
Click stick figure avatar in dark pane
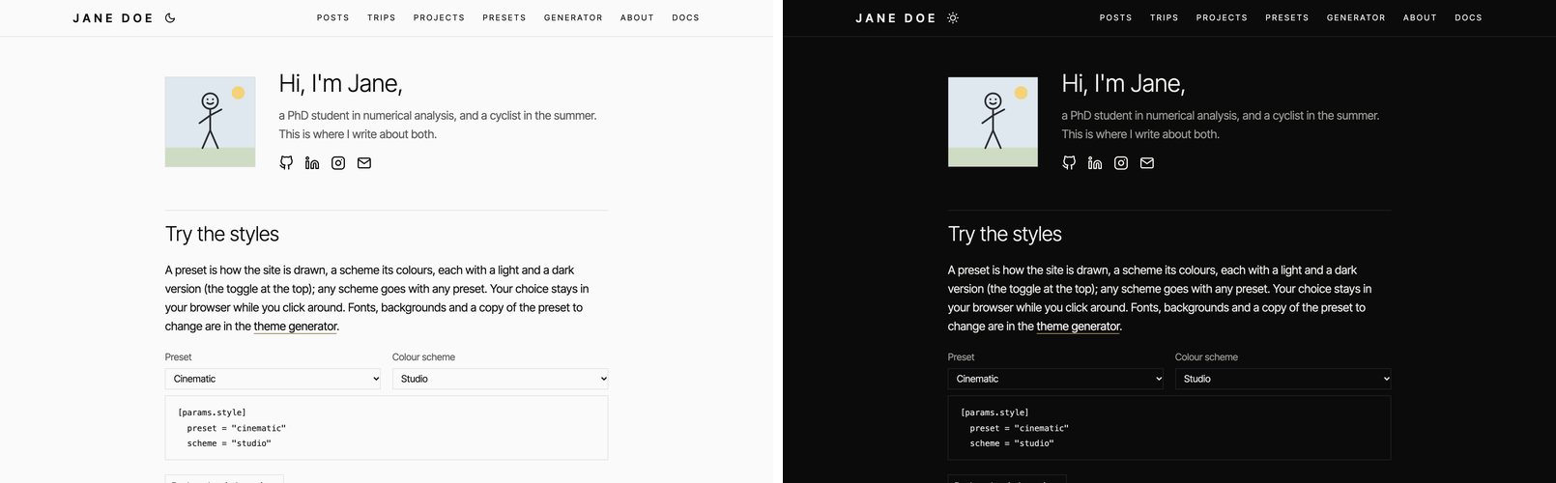(994, 122)
